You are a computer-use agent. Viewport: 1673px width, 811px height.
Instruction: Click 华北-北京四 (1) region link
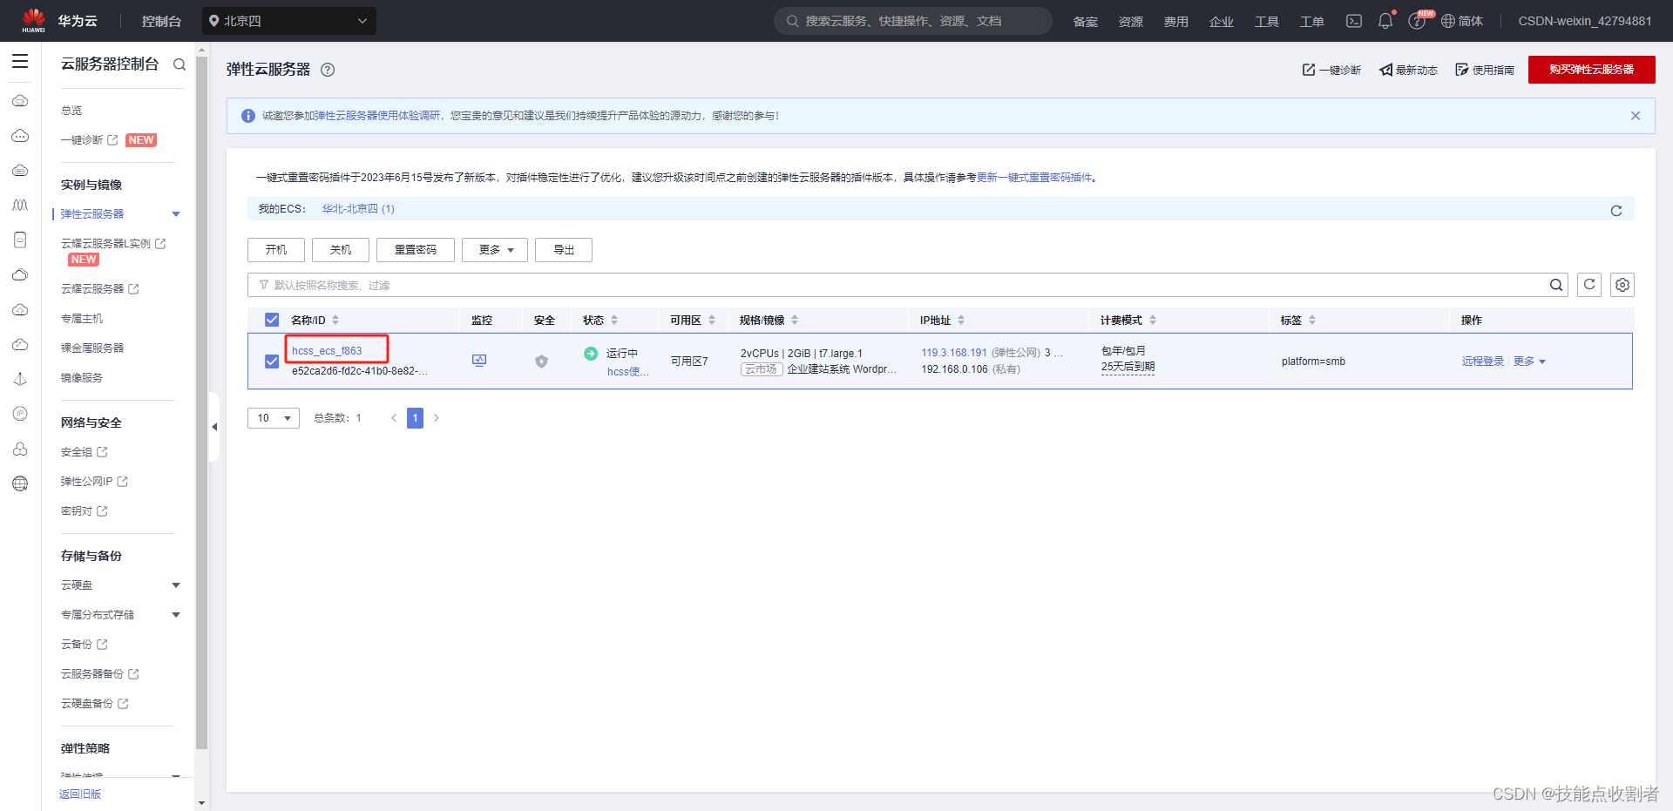tap(358, 209)
